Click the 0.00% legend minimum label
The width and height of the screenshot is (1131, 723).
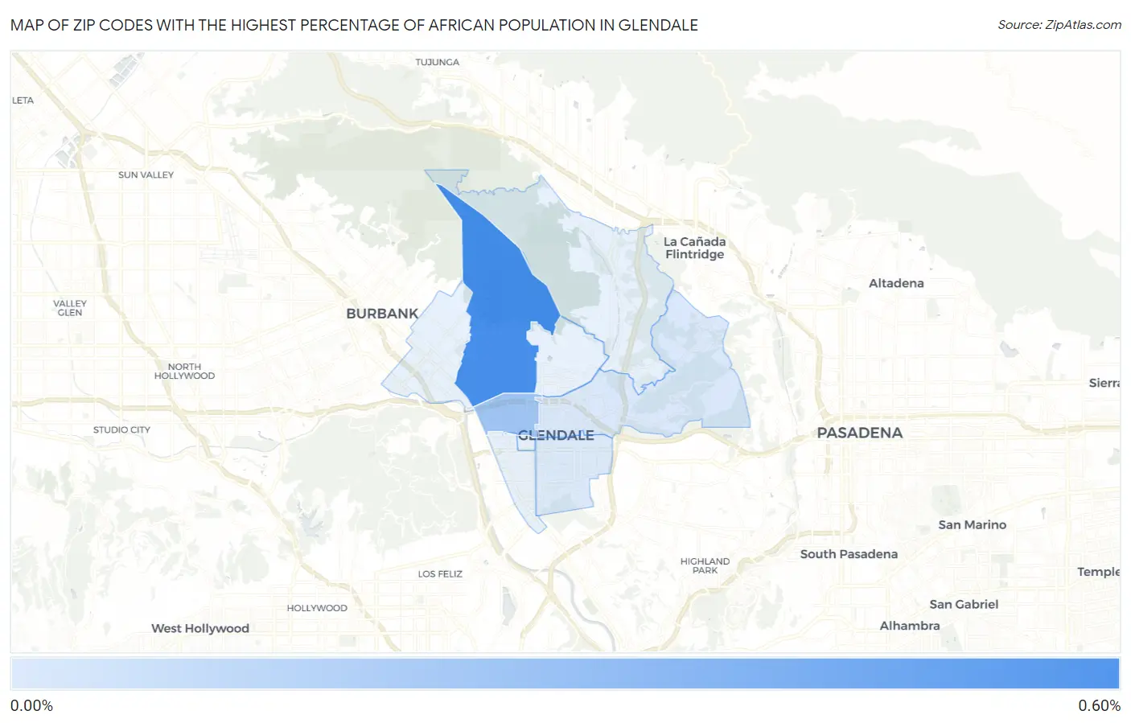click(31, 705)
